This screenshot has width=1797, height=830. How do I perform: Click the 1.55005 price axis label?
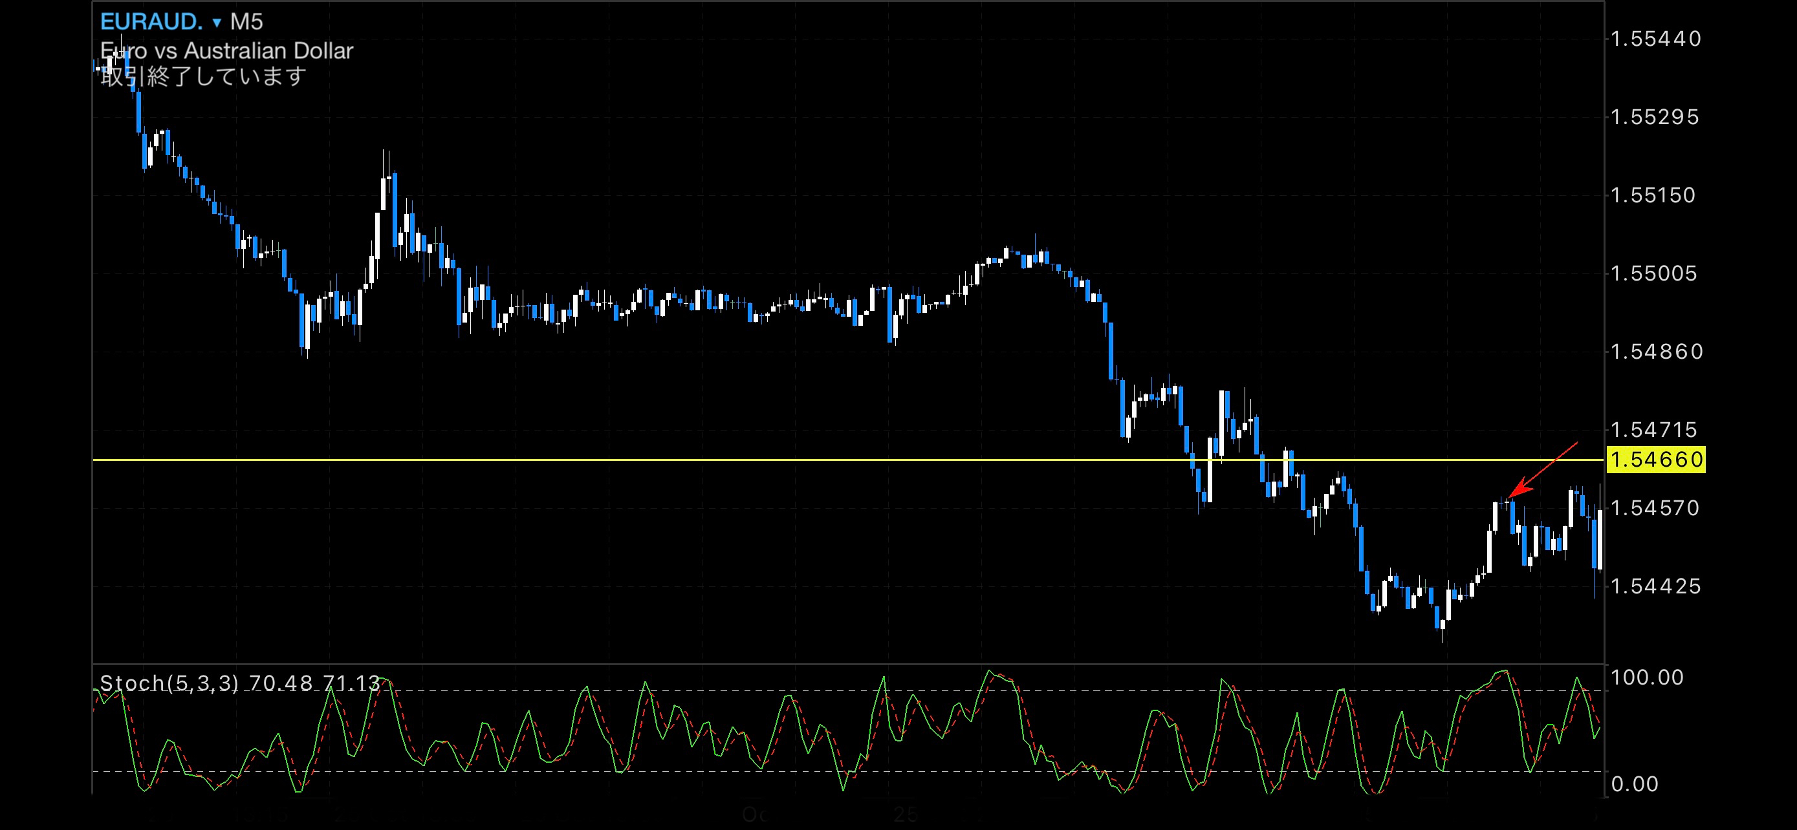pos(1653,273)
